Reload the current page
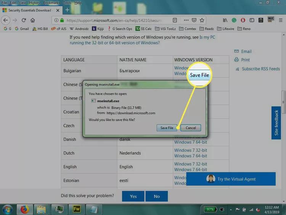Viewport: 286px width, 215px height. coord(24,20)
